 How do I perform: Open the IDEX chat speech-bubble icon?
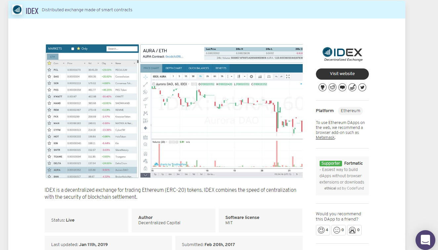[x=342, y=87]
